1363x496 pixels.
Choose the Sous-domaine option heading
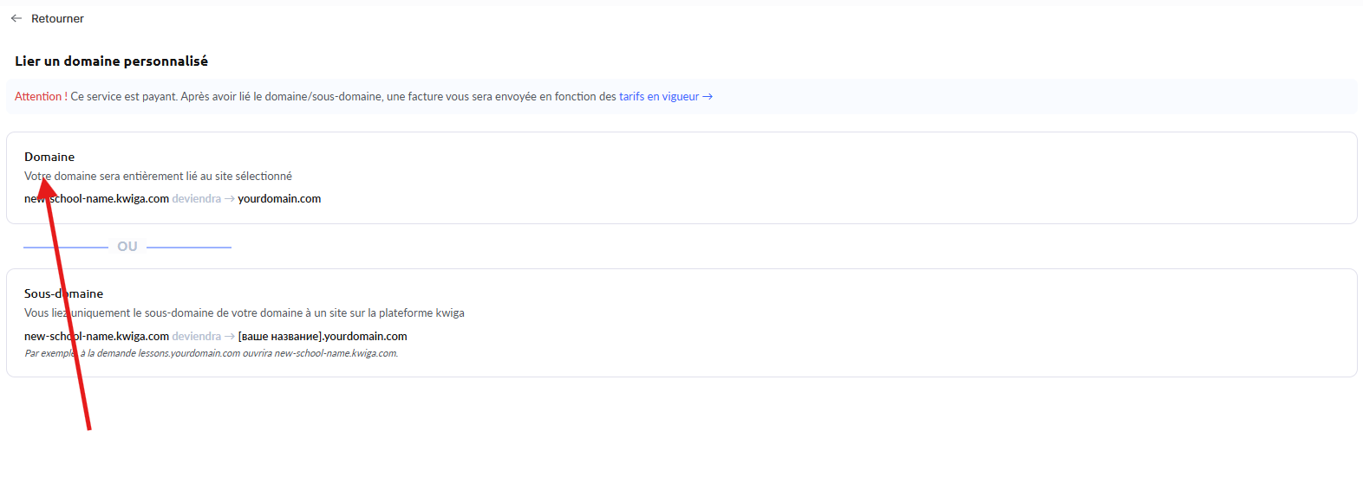(63, 293)
